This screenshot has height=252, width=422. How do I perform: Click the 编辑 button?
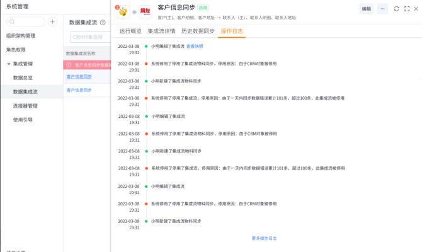point(366,9)
